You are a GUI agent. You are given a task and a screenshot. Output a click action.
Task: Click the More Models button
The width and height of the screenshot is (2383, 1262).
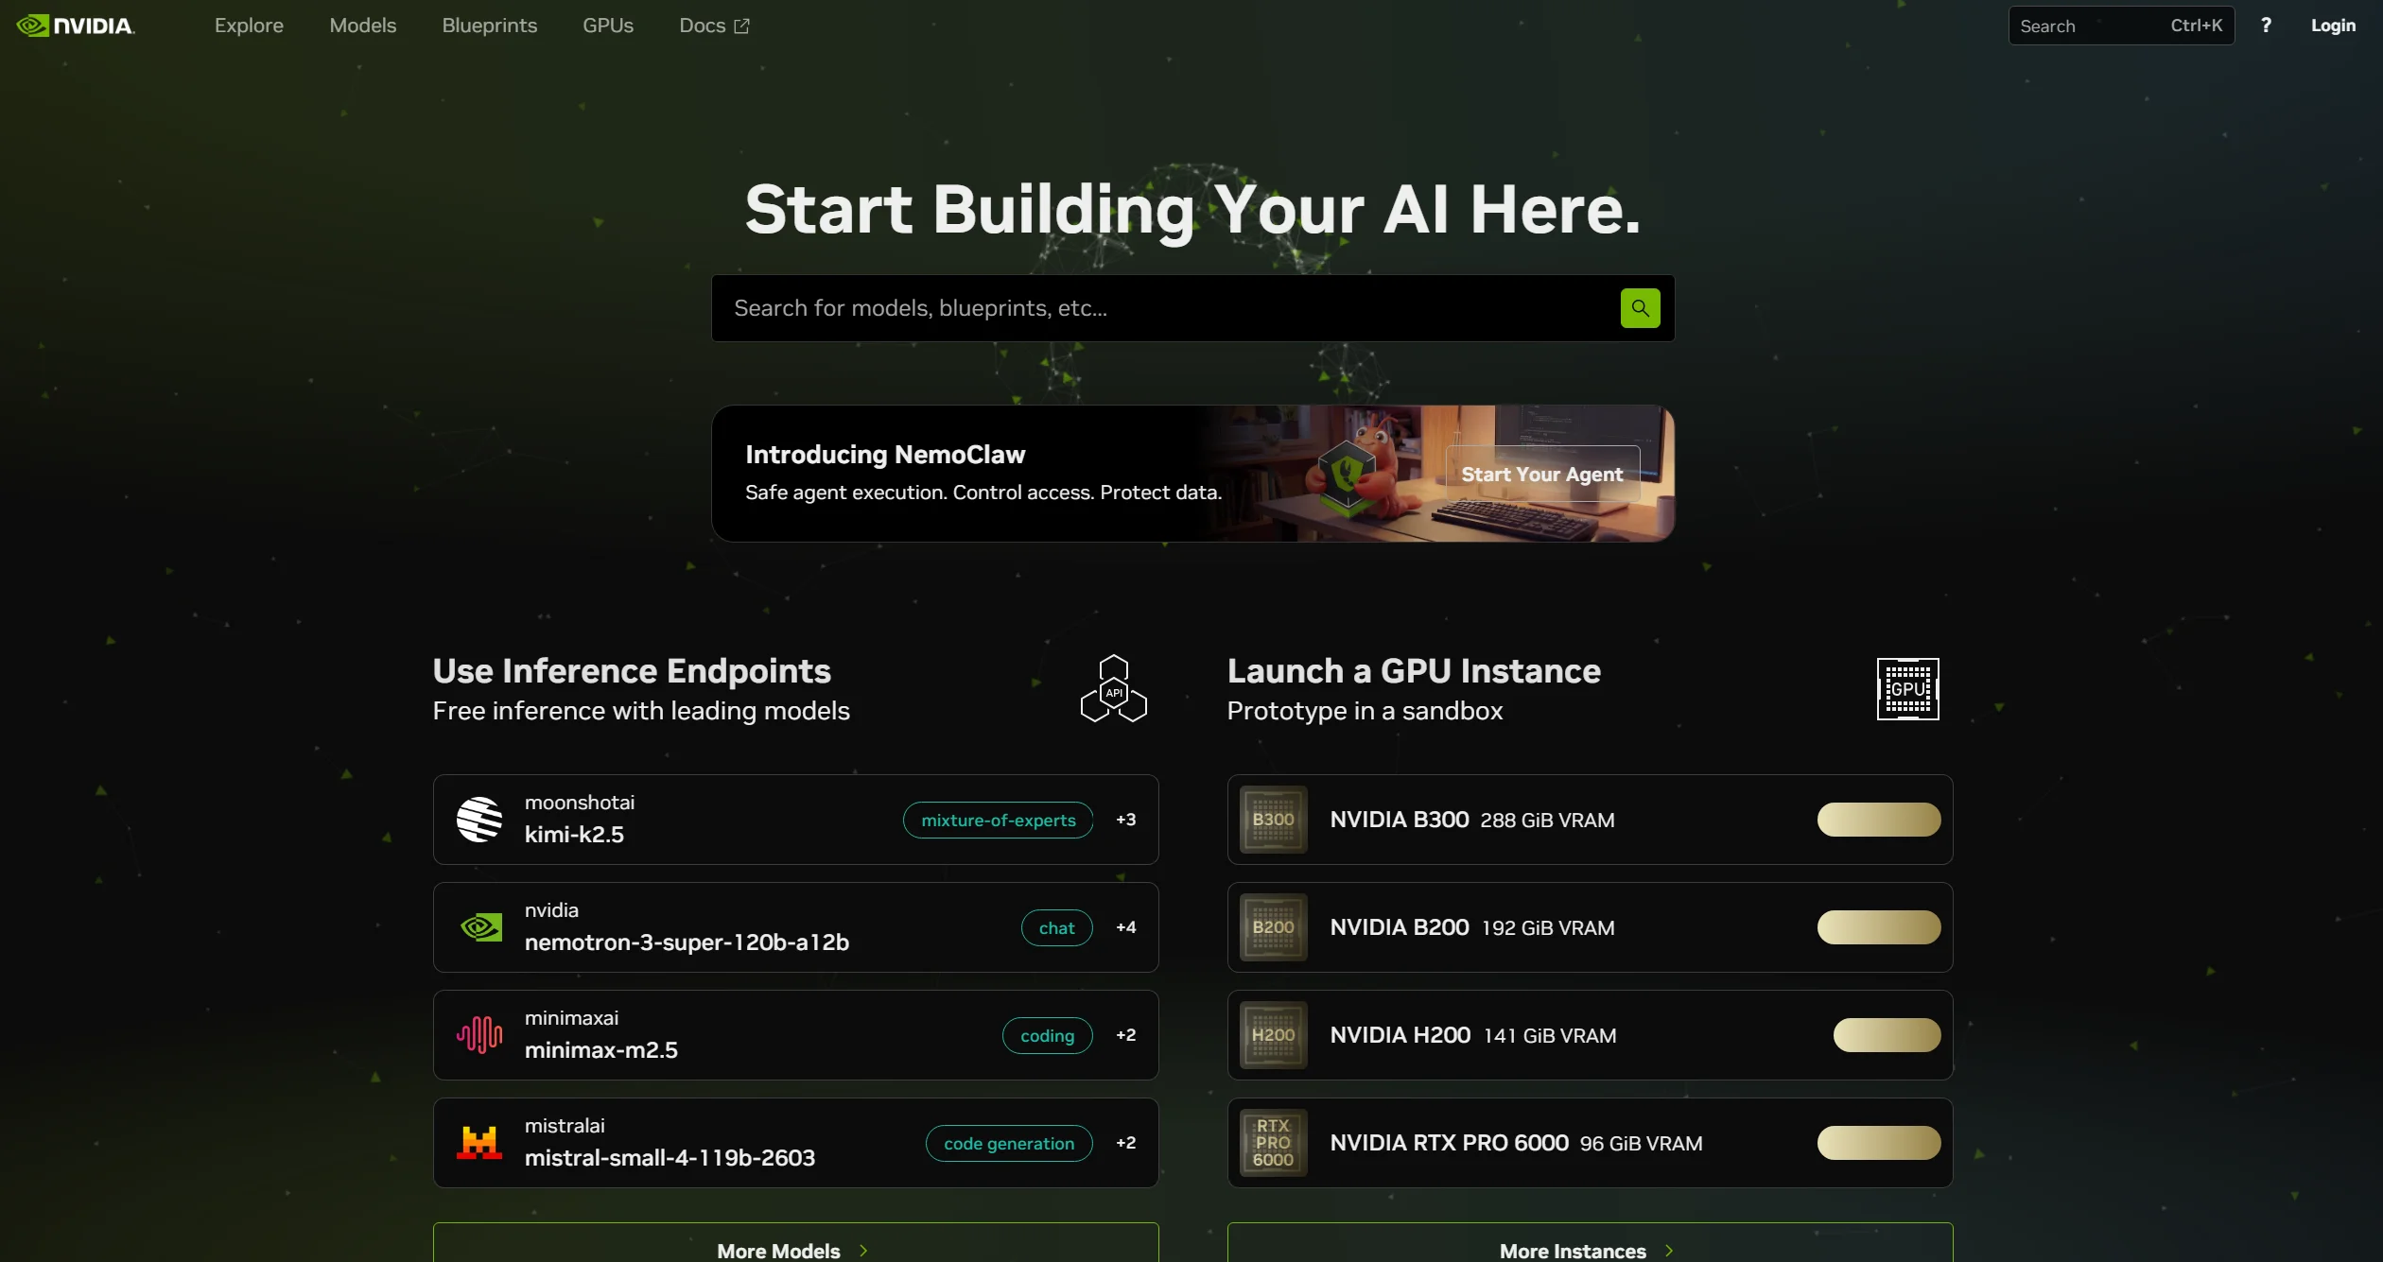click(x=795, y=1245)
